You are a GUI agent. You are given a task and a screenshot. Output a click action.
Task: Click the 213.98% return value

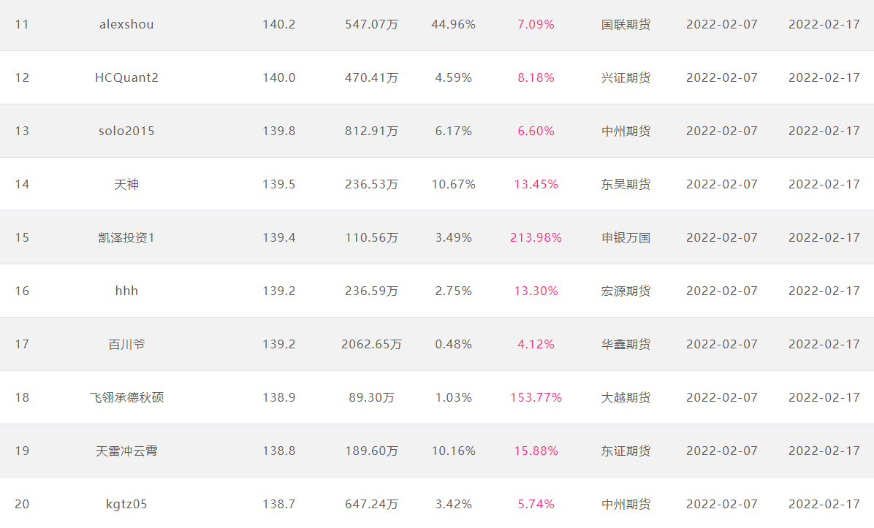[x=536, y=238]
